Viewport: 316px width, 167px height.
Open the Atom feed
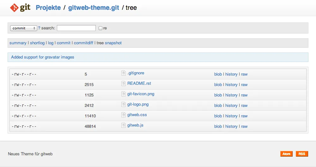point(286,154)
